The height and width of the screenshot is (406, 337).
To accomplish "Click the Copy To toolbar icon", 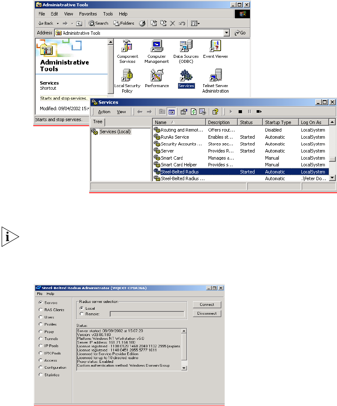I will 163,23.
